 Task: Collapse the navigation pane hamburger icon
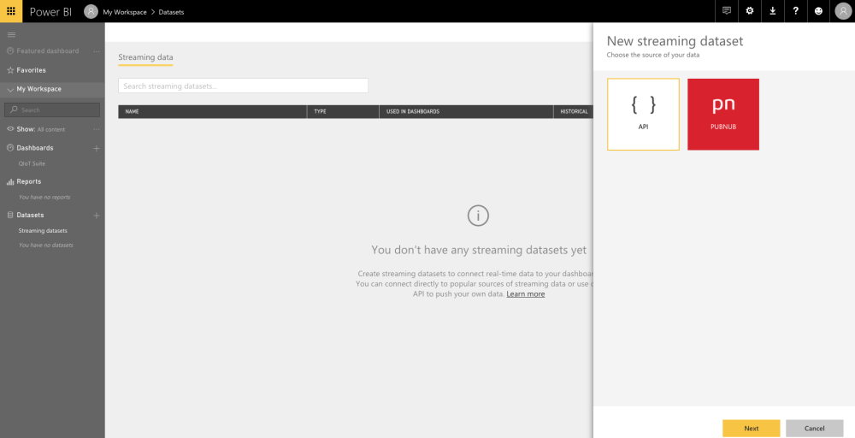click(11, 34)
